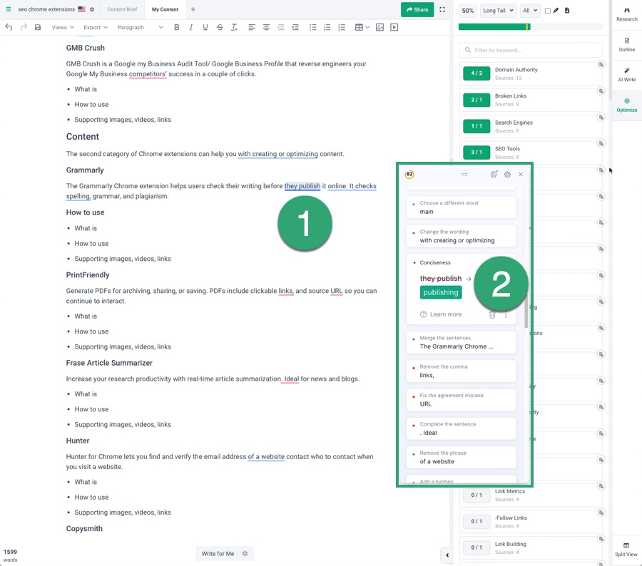Image resolution: width=642 pixels, height=566 pixels.
Task: Click the US flag language icon
Action: (x=81, y=9)
